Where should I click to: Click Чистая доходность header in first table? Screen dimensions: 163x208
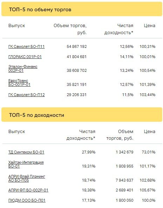tap(119, 29)
